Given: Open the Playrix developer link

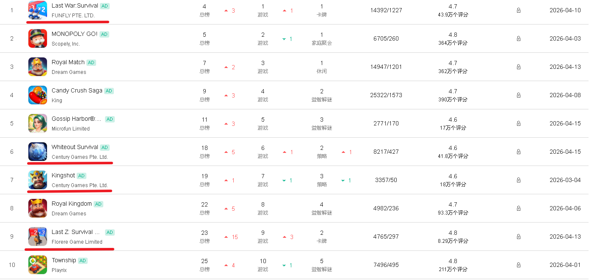Looking at the screenshot, I should 59,270.
